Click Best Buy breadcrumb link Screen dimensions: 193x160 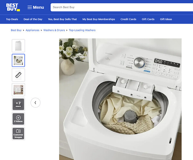click(x=16, y=30)
